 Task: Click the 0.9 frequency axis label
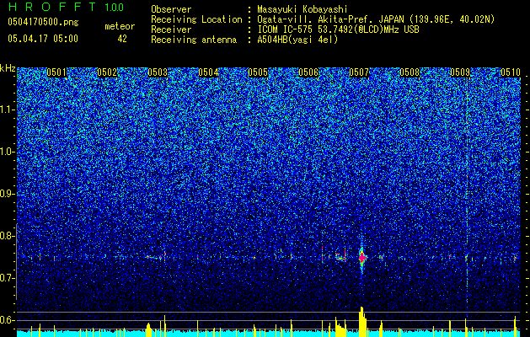(x=7, y=194)
